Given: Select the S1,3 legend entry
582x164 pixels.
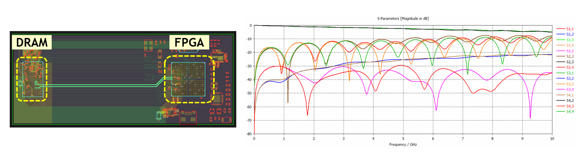Looking at the screenshot, I should (565, 40).
